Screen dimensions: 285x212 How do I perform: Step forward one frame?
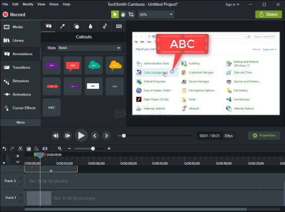coord(67,136)
